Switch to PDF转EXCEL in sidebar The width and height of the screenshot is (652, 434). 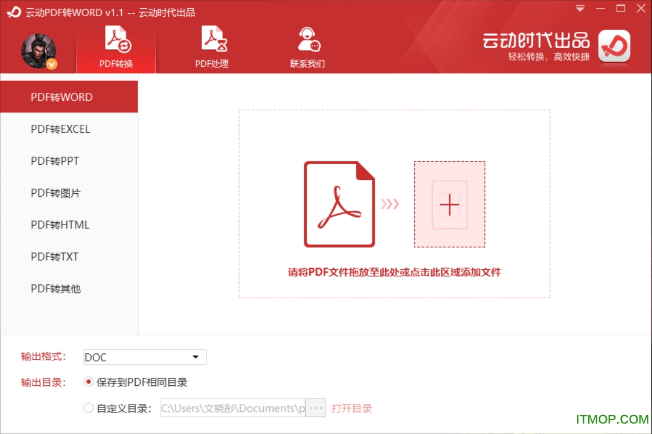60,129
